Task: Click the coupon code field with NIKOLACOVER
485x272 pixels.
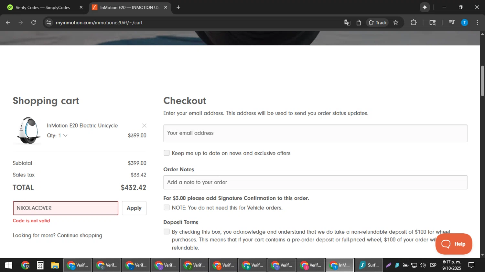Action: tap(66, 208)
